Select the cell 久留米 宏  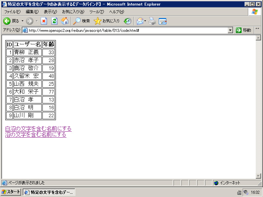(x=28, y=76)
